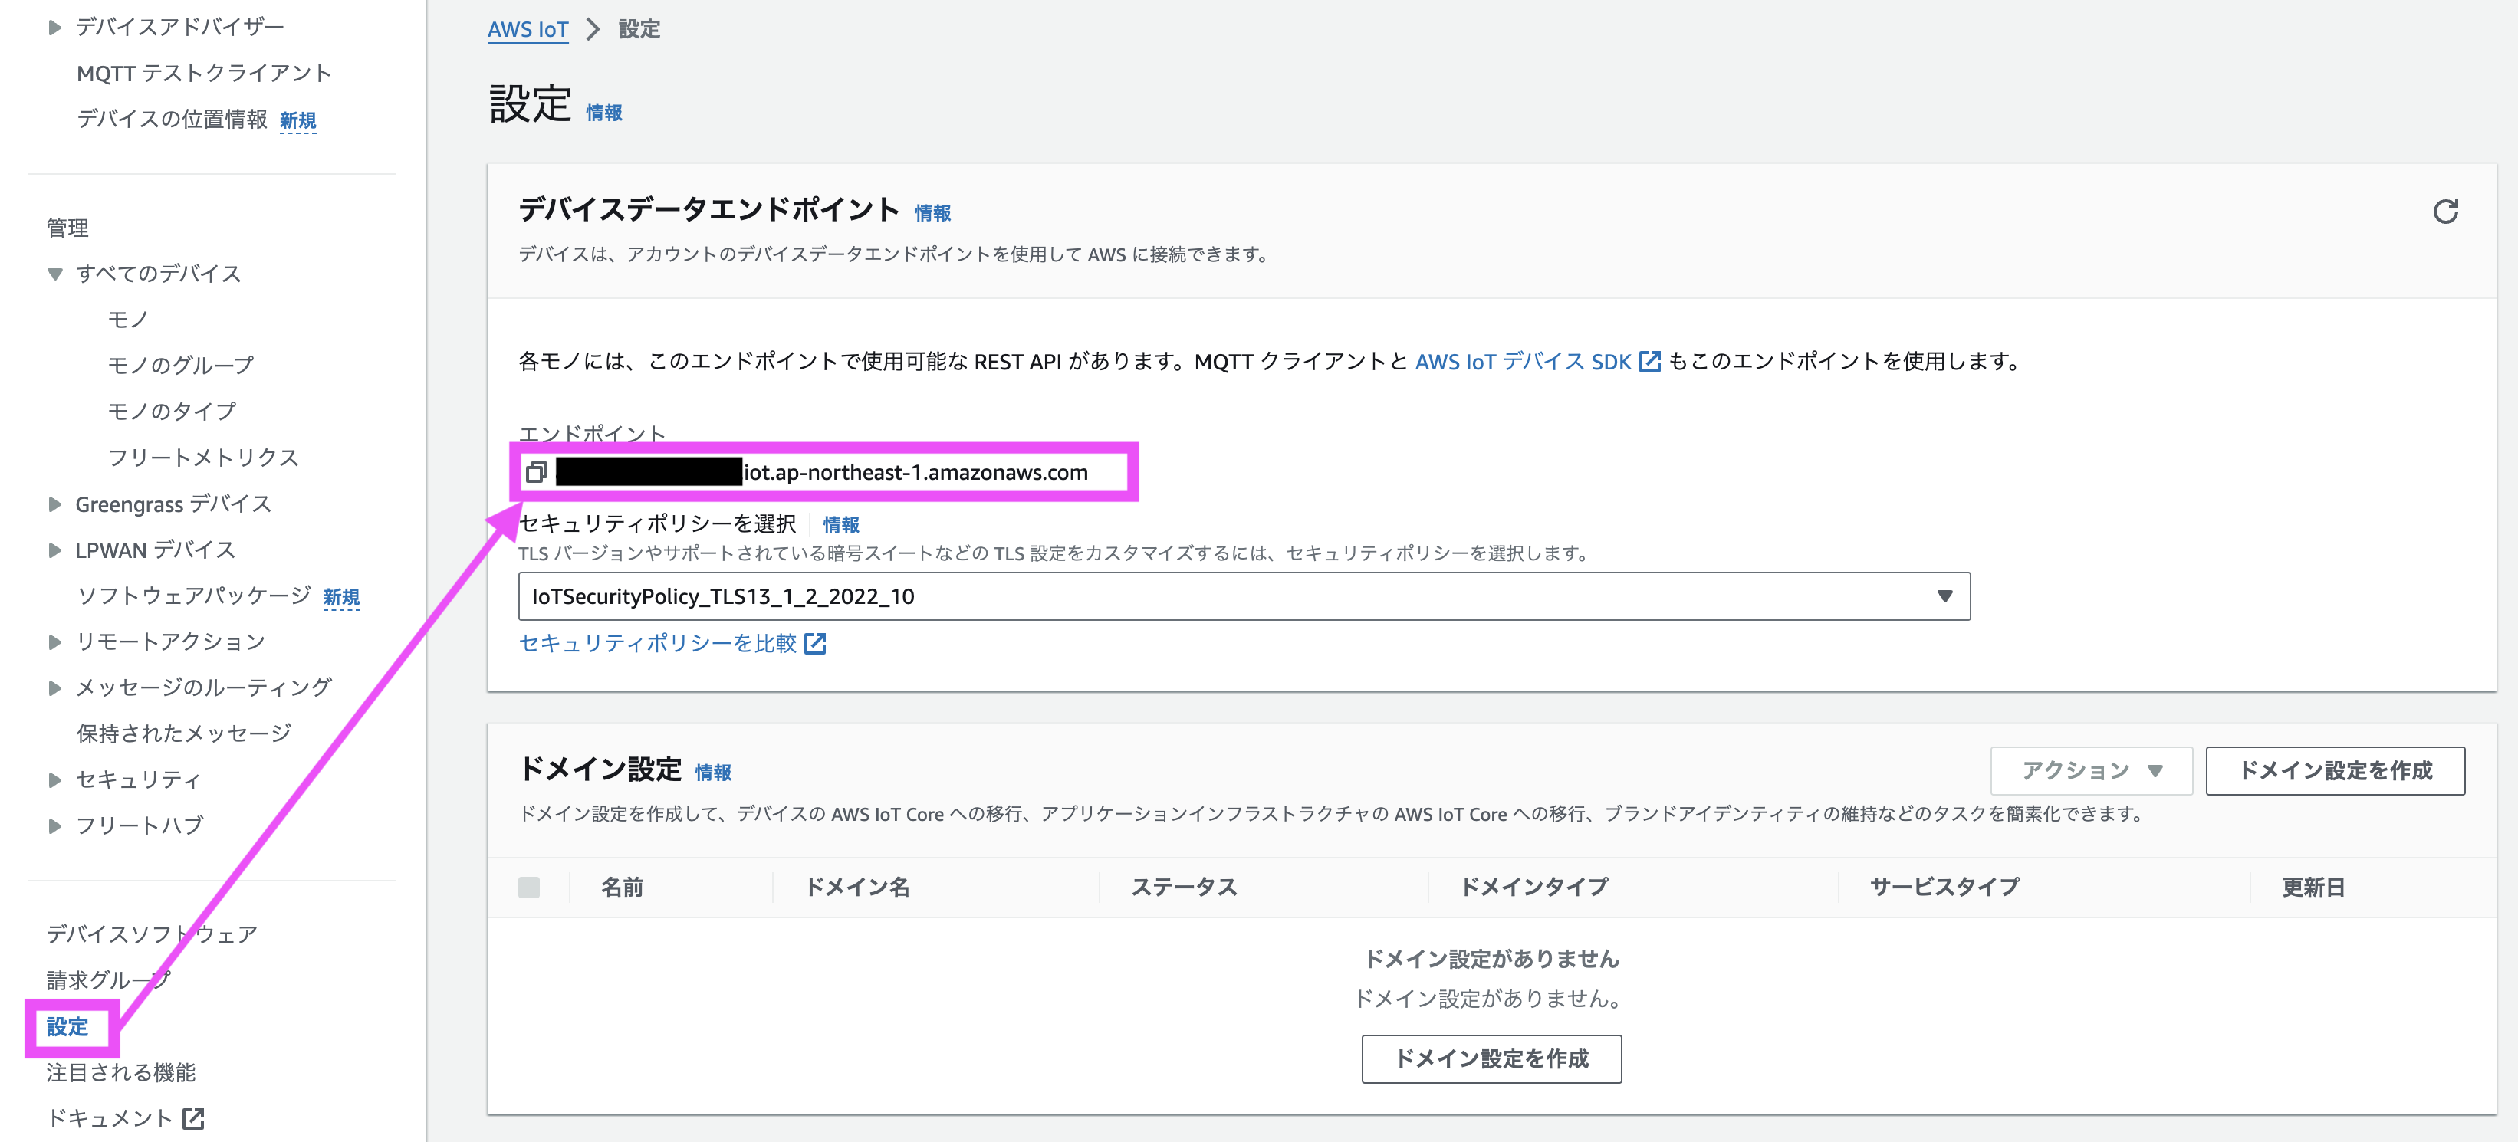Select 設定 in the sidebar
Viewport: 2518px width, 1142px height.
67,1027
